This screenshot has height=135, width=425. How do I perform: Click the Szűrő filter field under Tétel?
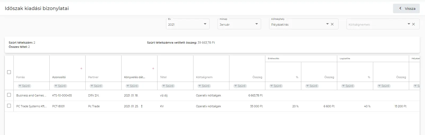[x=168, y=86]
